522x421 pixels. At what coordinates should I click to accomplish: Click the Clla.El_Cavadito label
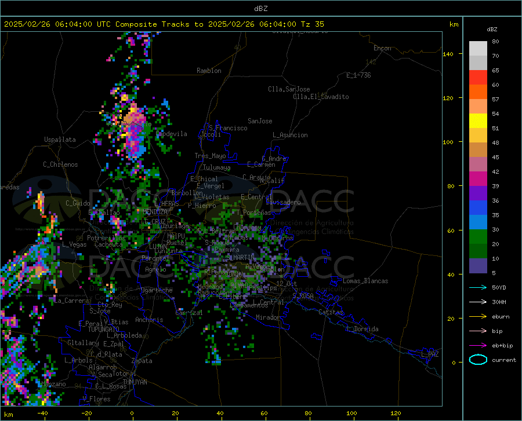321,97
